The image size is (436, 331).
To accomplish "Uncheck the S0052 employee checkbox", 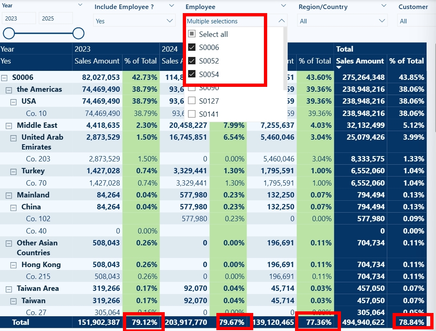I will coord(192,61).
